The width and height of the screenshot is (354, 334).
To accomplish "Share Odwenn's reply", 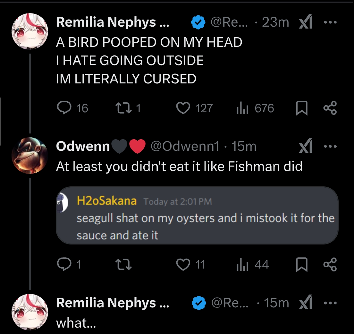I will [330, 264].
